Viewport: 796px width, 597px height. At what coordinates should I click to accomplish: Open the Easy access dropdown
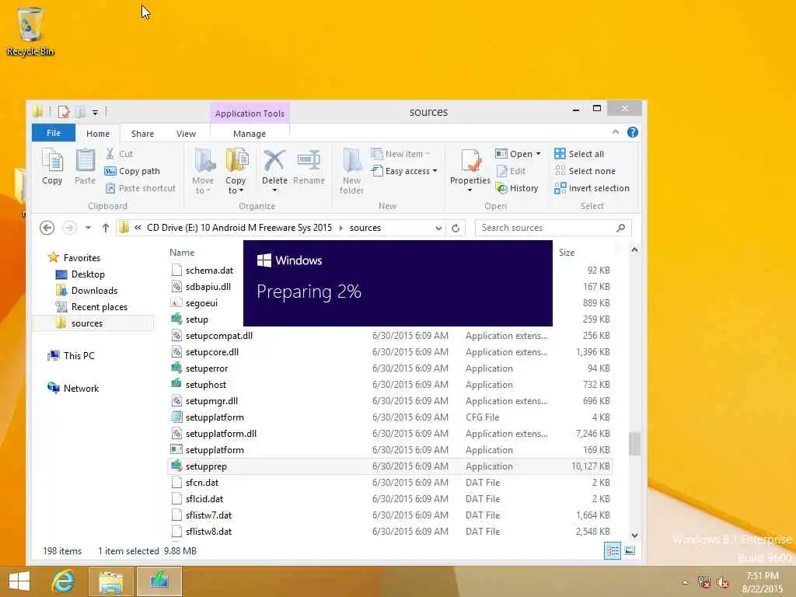pyautogui.click(x=404, y=171)
